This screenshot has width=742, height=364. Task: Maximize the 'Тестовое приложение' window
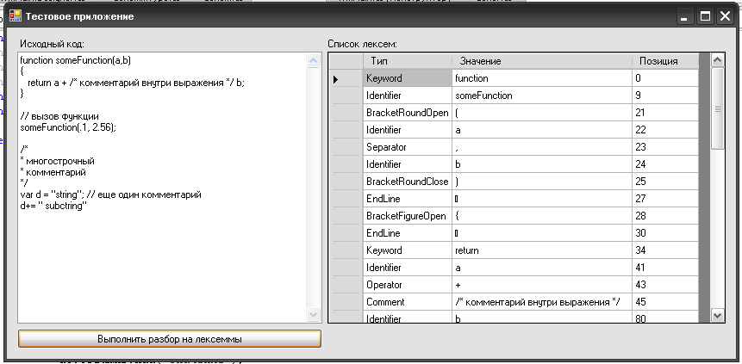pyautogui.click(x=705, y=16)
